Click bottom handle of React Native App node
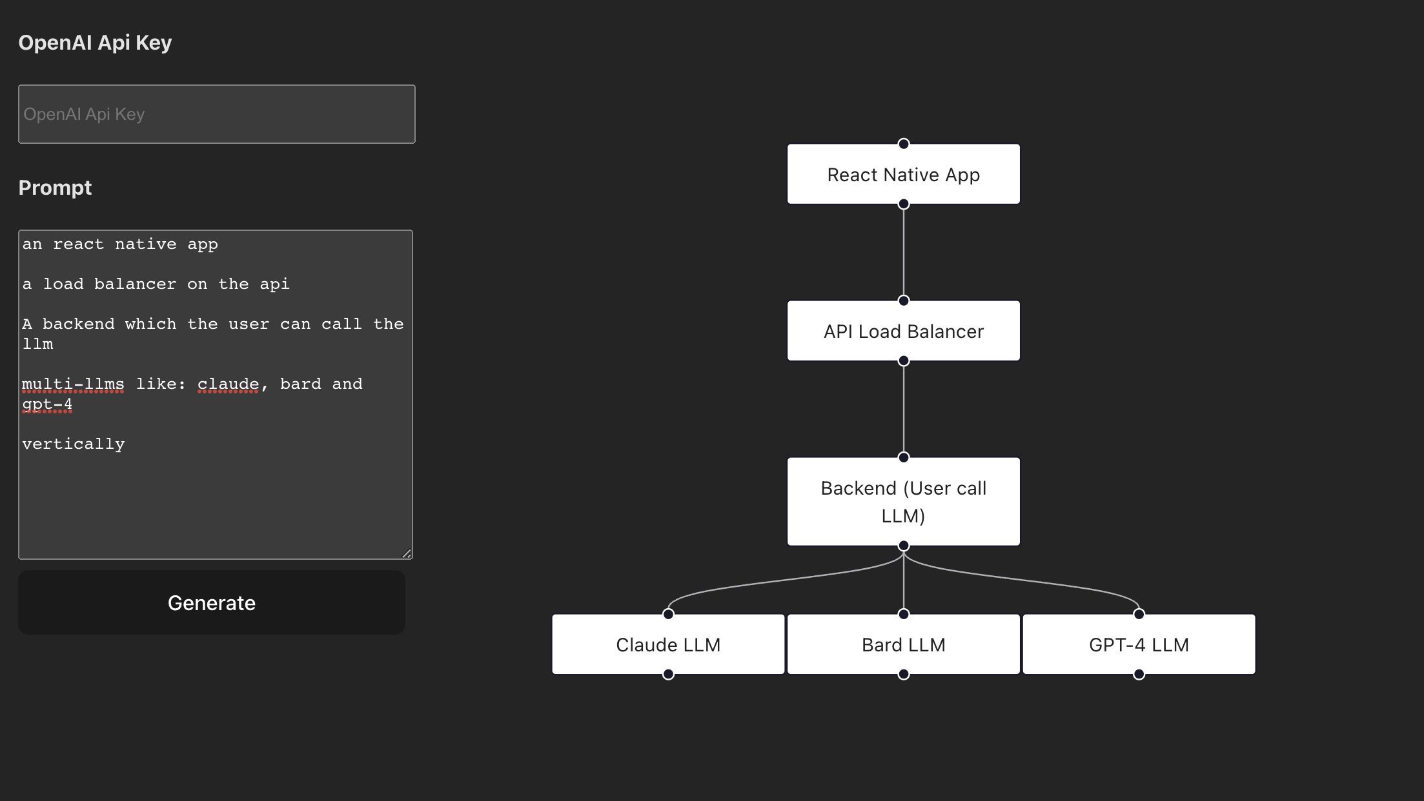The height and width of the screenshot is (801, 1424). pyautogui.click(x=904, y=204)
